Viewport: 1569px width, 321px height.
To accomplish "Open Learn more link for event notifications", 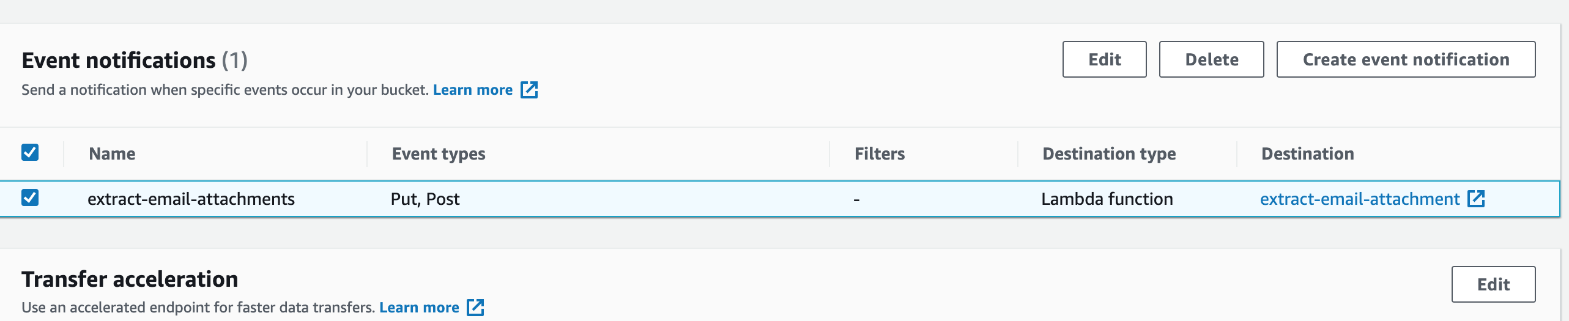I will pyautogui.click(x=473, y=90).
